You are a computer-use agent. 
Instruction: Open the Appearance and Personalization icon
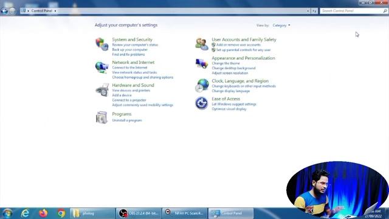(202, 63)
